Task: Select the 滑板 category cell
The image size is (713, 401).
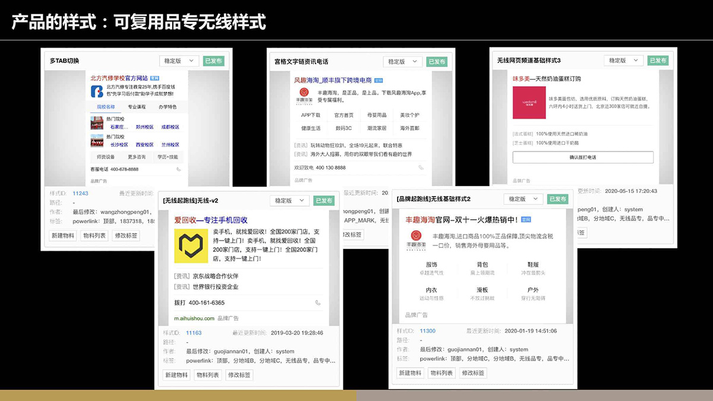Action: point(482,290)
